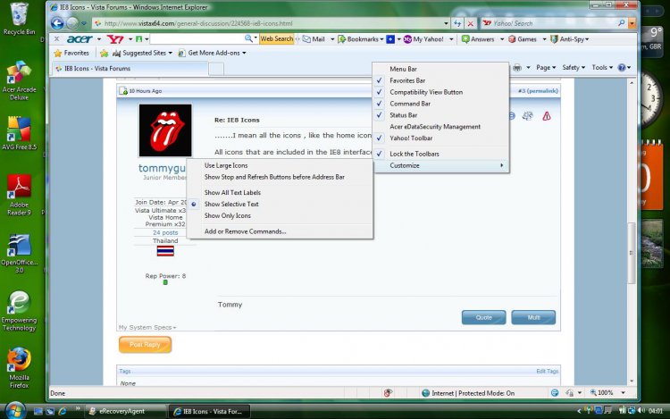Choose Use Large Icons from submenu
The height and width of the screenshot is (419, 670).
click(280, 165)
